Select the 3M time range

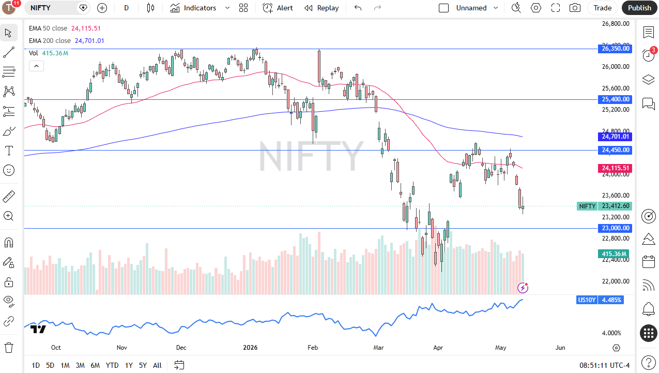tap(80, 365)
